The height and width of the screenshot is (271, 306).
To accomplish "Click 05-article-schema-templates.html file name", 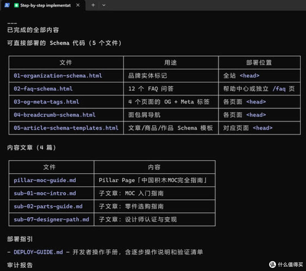I will pos(66,128).
